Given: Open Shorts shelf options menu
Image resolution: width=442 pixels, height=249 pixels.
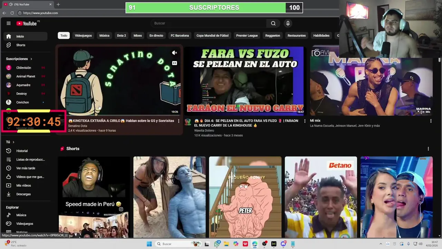Looking at the screenshot, I should coord(428,149).
